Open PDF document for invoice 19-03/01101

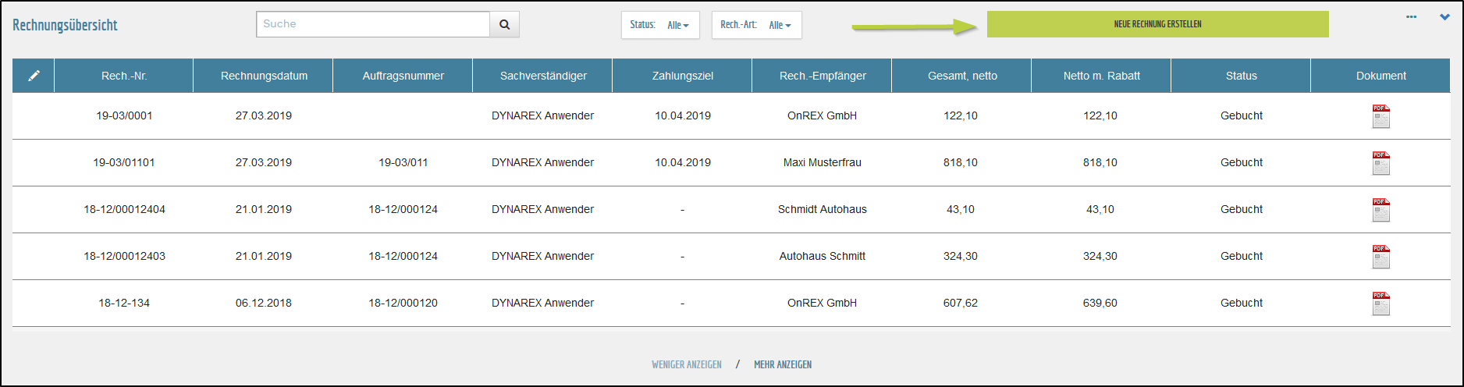pyautogui.click(x=1380, y=163)
